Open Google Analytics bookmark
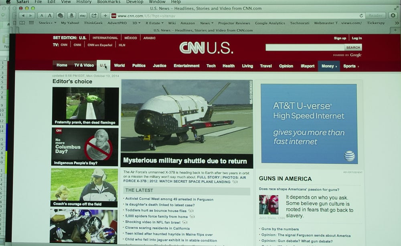The height and width of the screenshot is (246, 401). pyautogui.click(x=270, y=23)
